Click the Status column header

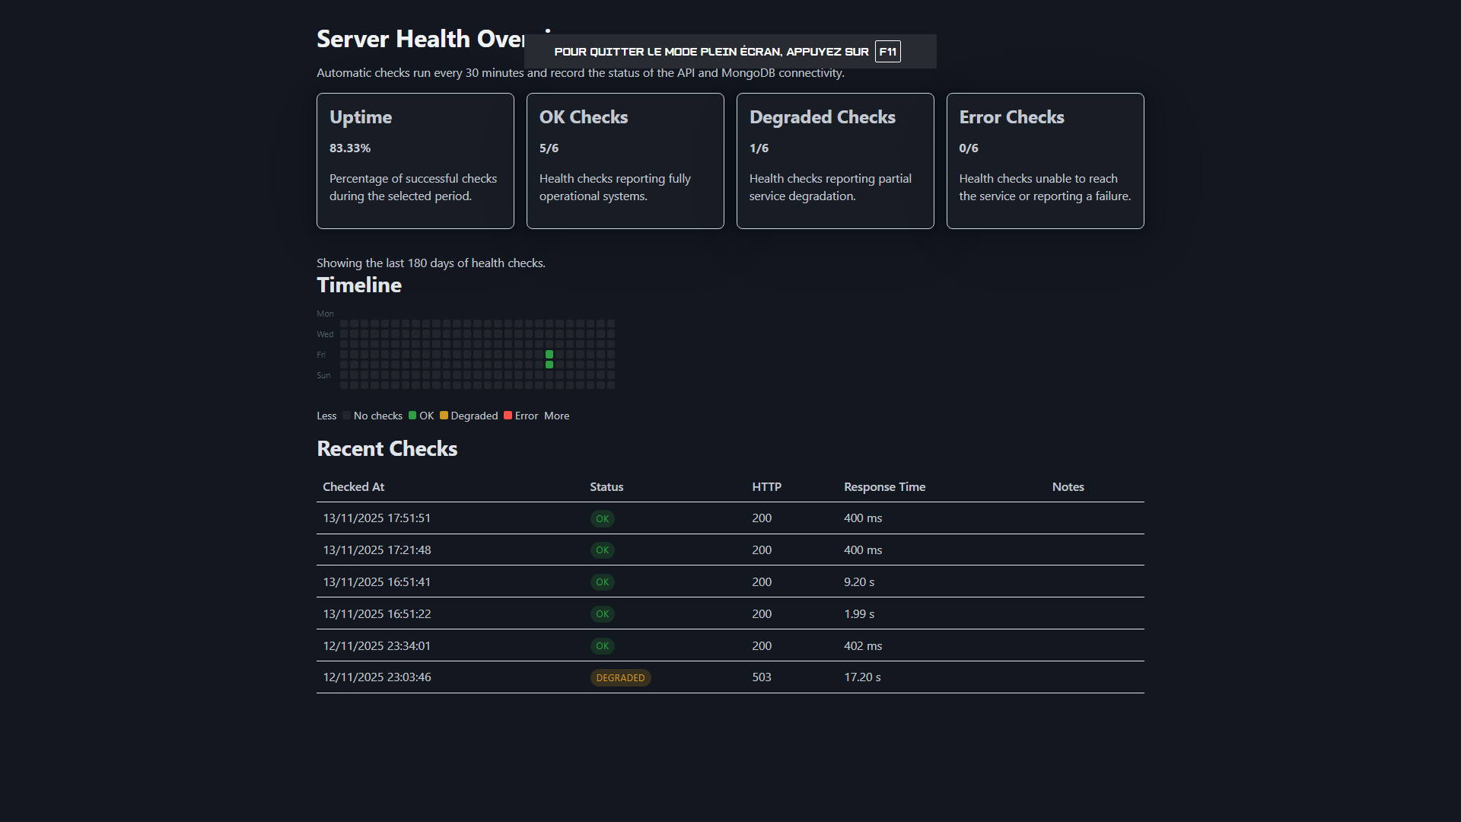(606, 487)
